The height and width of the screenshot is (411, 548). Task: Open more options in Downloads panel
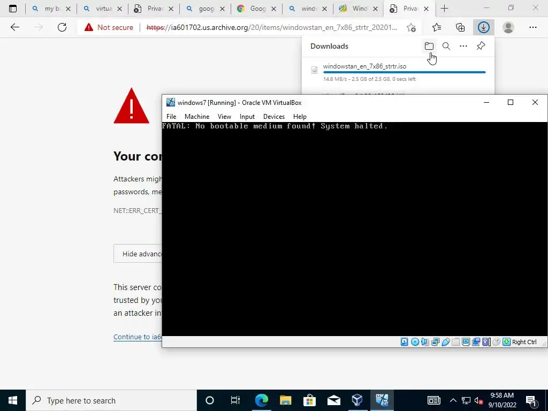463,46
